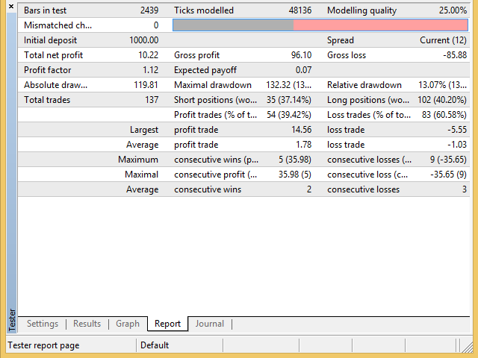Open the Results tab

87,324
